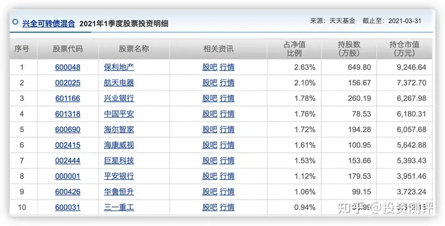Click stock code 002025
Image resolution: width=445 pixels, height=226 pixels.
68,83
